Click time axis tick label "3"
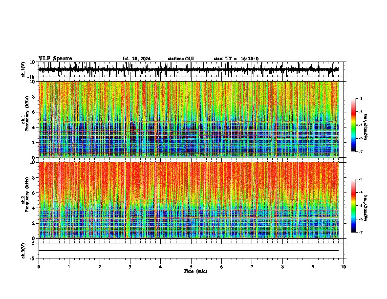The image size is (387, 299). pyautogui.click(x=130, y=267)
